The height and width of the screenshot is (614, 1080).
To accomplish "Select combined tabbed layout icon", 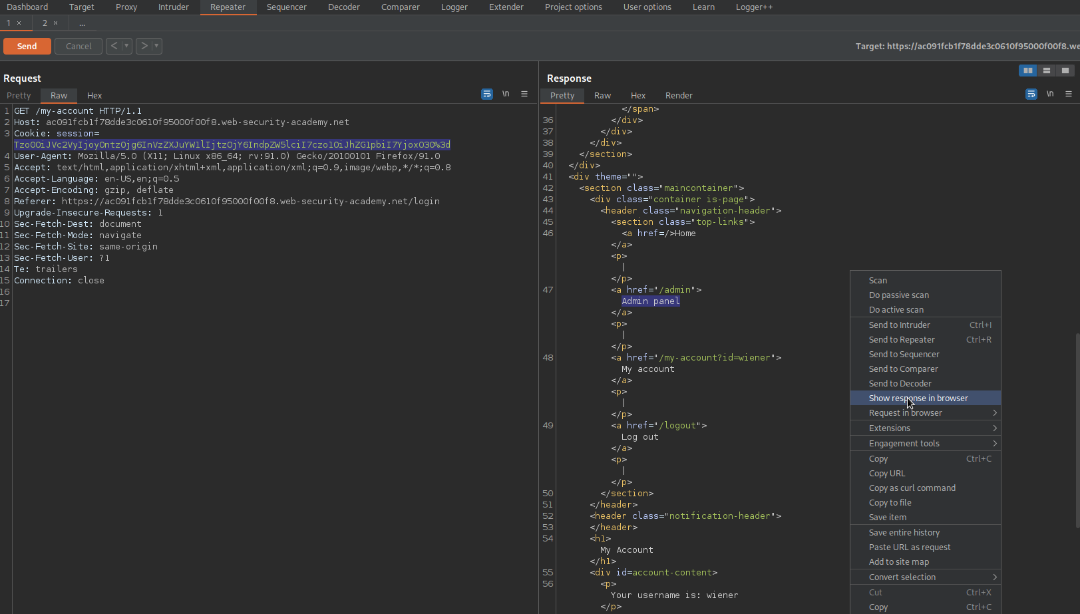I will point(1065,71).
